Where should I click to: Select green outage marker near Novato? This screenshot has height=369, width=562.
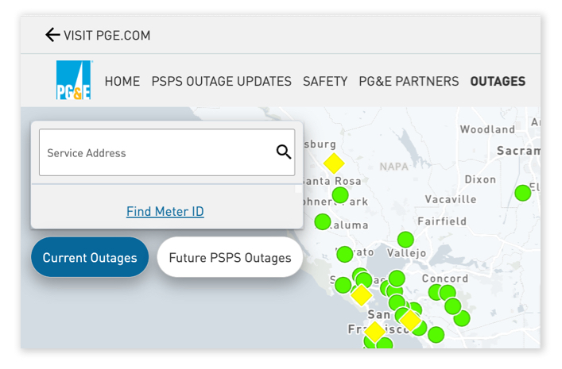click(x=344, y=255)
